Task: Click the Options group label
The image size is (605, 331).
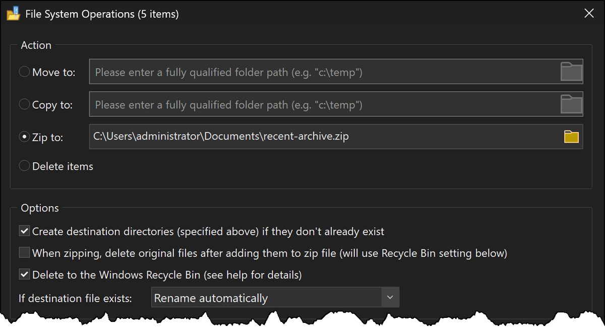Action: pyautogui.click(x=39, y=208)
